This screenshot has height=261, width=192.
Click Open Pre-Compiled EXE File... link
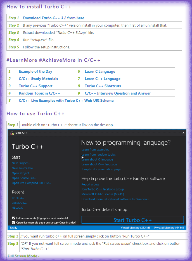coord(31,183)
